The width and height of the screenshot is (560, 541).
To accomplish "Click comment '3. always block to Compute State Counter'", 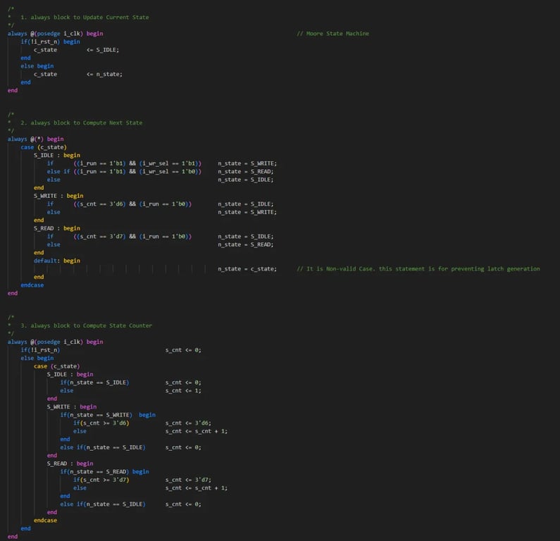I will [86, 325].
